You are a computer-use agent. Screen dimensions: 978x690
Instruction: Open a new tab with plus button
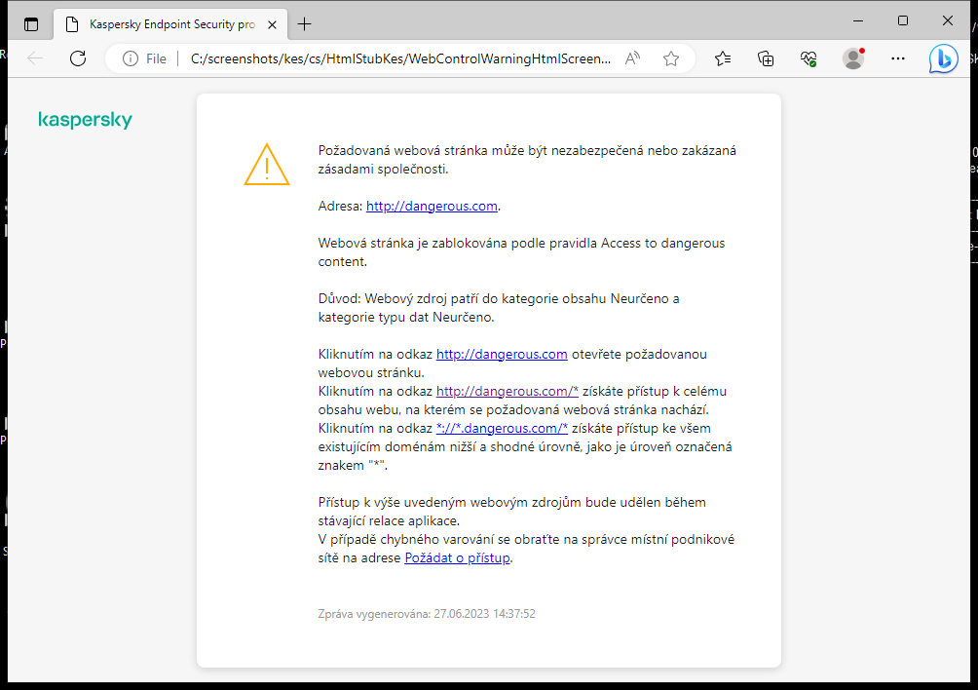304,24
